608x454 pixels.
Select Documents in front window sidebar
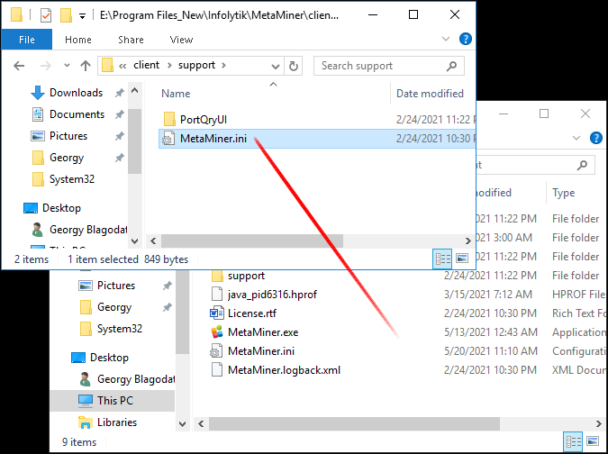click(68, 114)
